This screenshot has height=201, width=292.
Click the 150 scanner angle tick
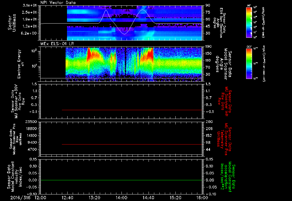click(208, 53)
